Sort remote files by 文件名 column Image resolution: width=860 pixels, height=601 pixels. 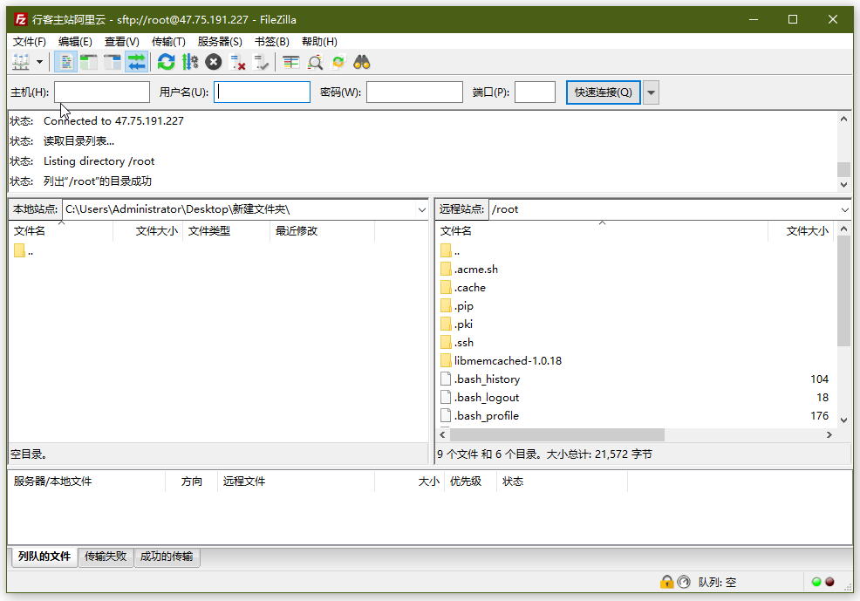coord(602,231)
